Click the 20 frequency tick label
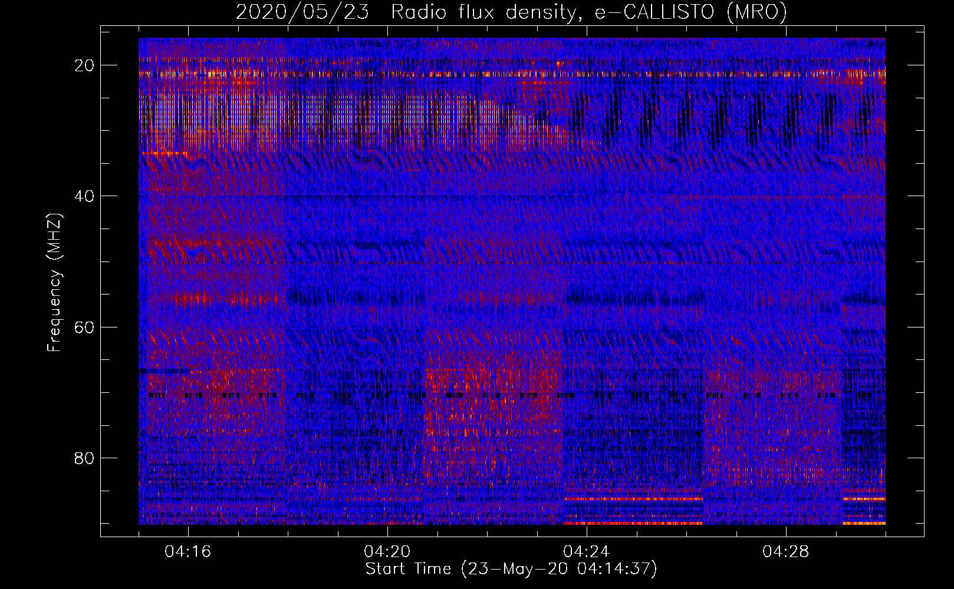 tap(85, 65)
